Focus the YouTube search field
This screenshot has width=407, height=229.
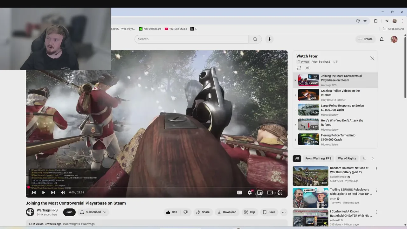(191, 39)
